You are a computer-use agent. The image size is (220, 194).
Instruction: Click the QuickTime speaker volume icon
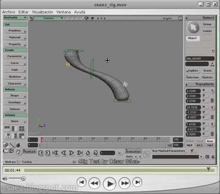tap(5, 178)
